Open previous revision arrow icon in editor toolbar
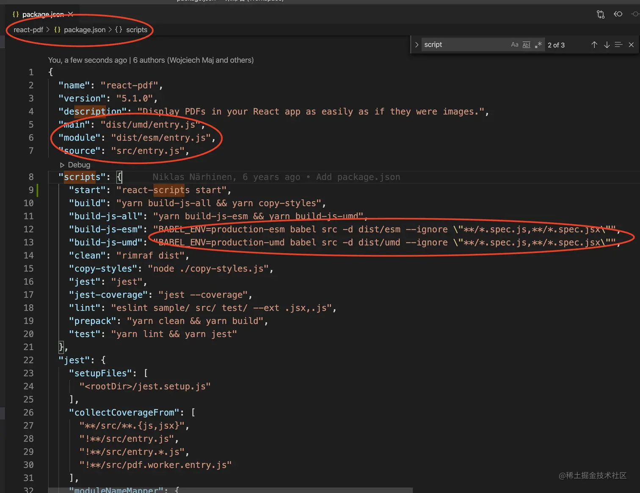Viewport: 640px width, 493px height. point(618,14)
